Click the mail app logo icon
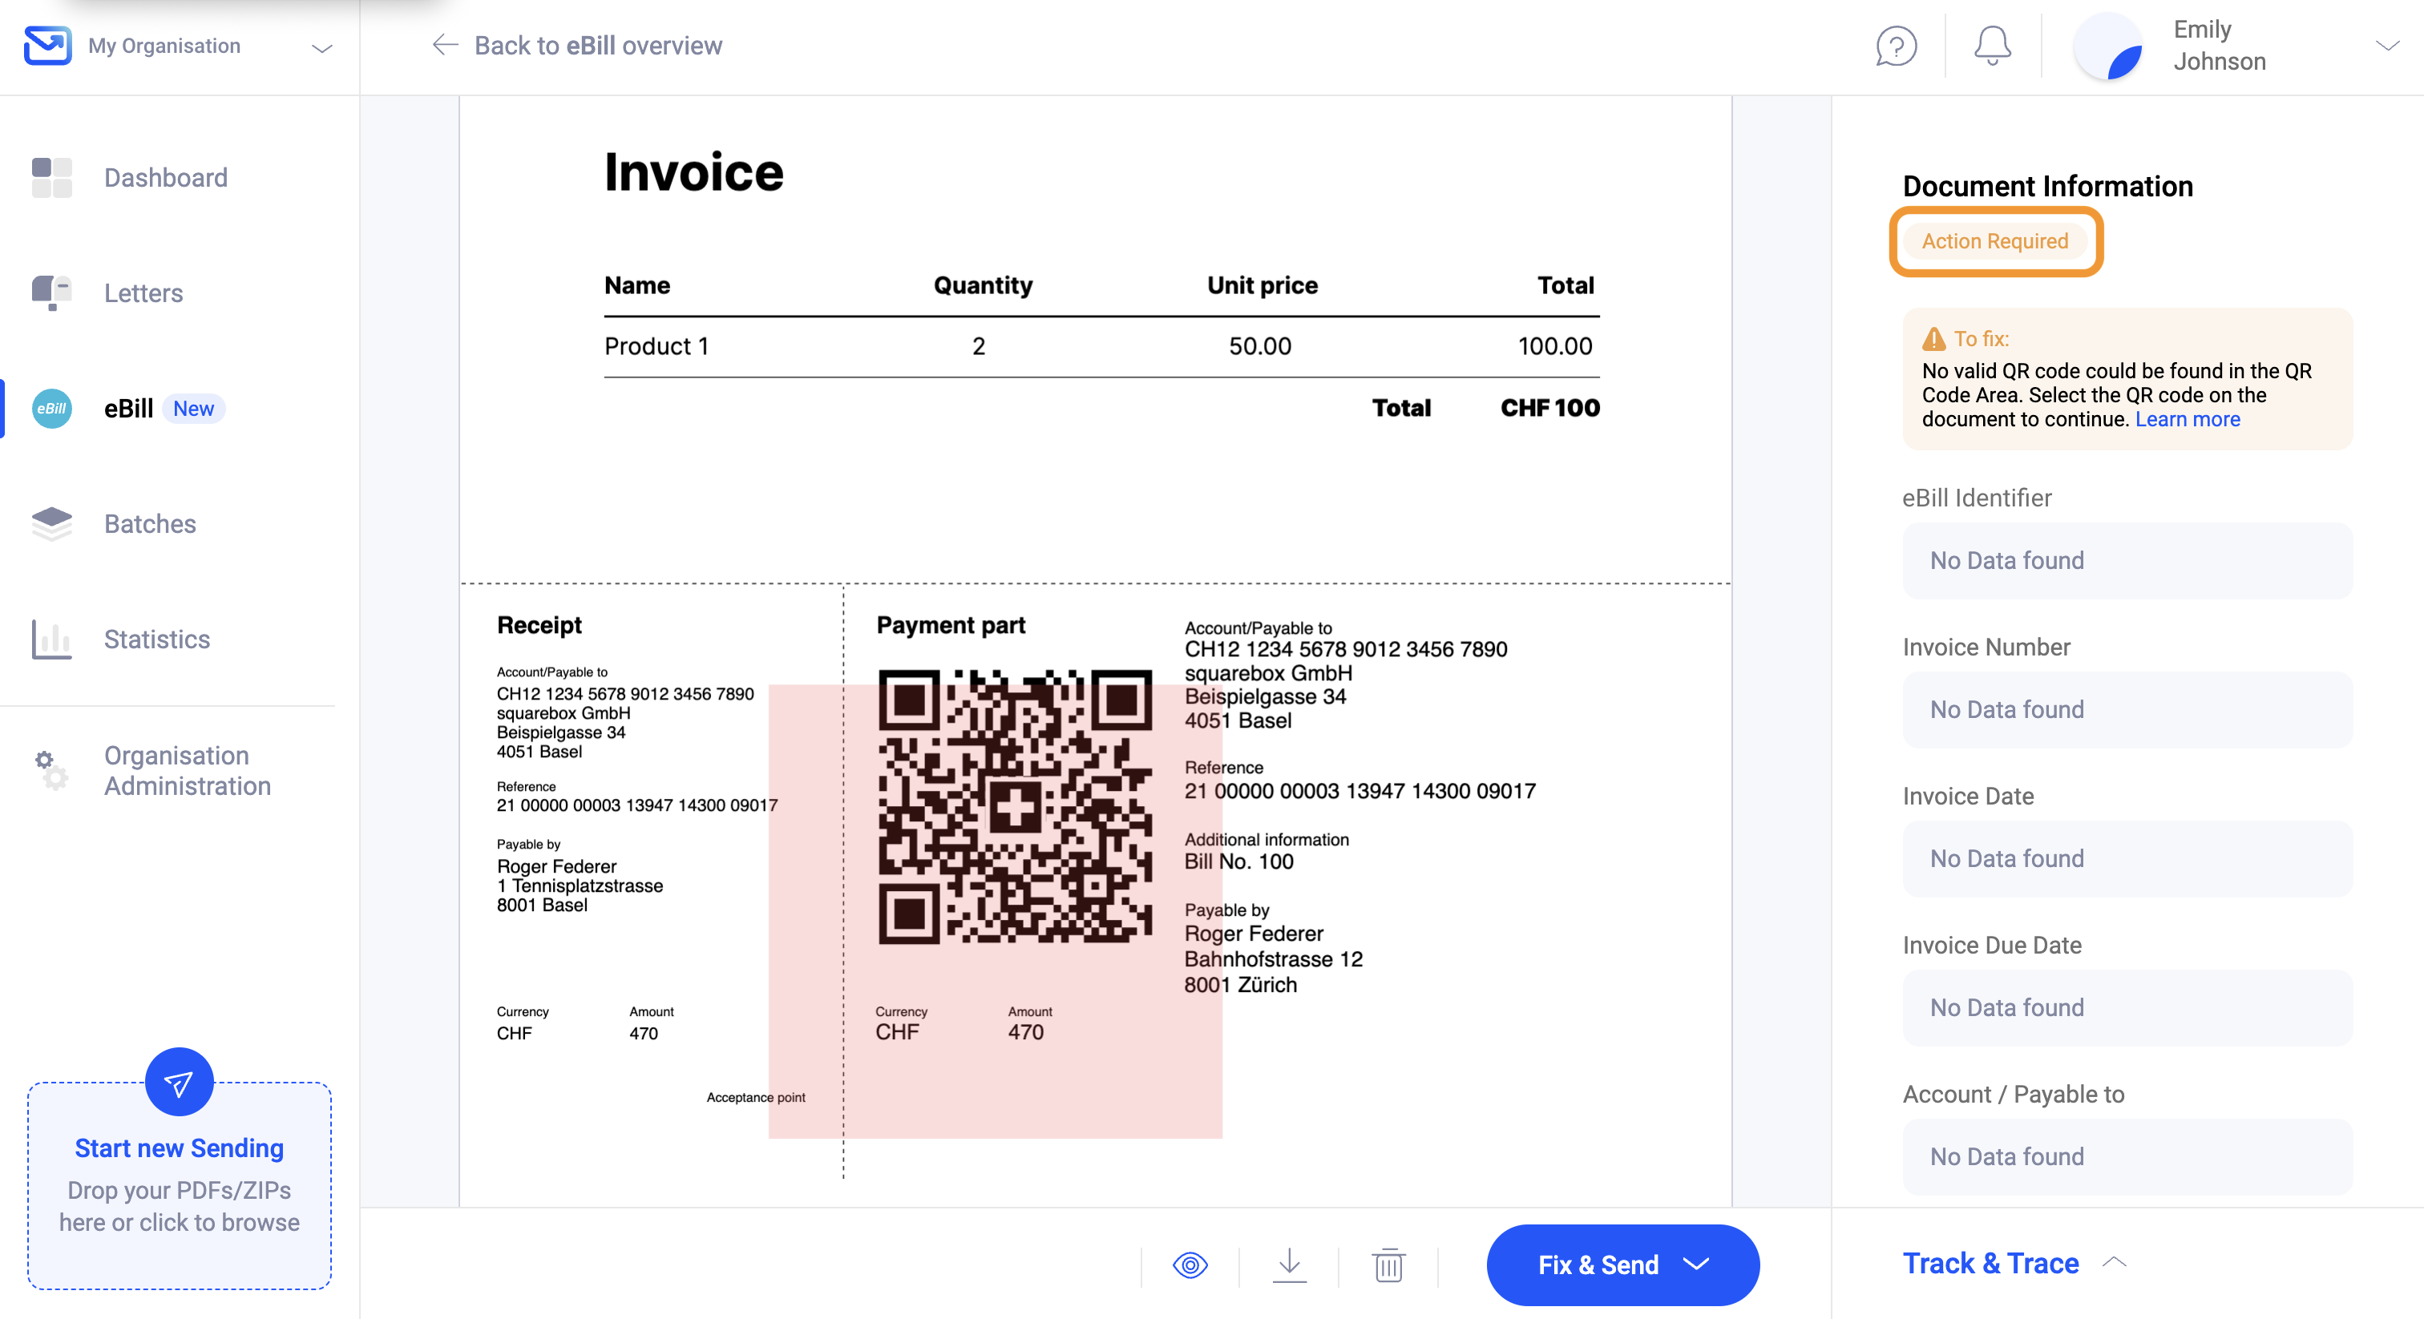This screenshot has width=2424, height=1319. [x=47, y=45]
